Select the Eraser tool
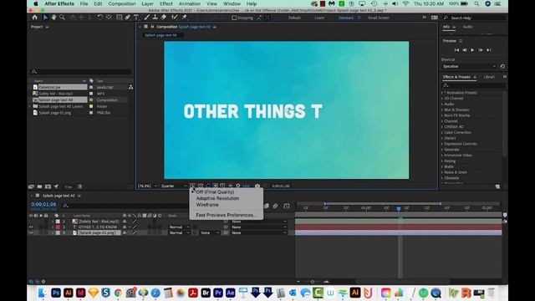Screen dimensions: 535x301 (164, 17)
